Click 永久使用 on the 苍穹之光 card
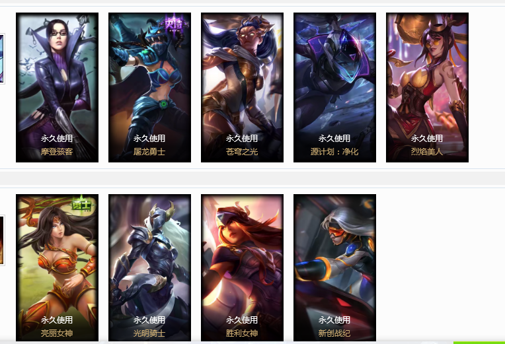The width and height of the screenshot is (505, 344). (242, 139)
